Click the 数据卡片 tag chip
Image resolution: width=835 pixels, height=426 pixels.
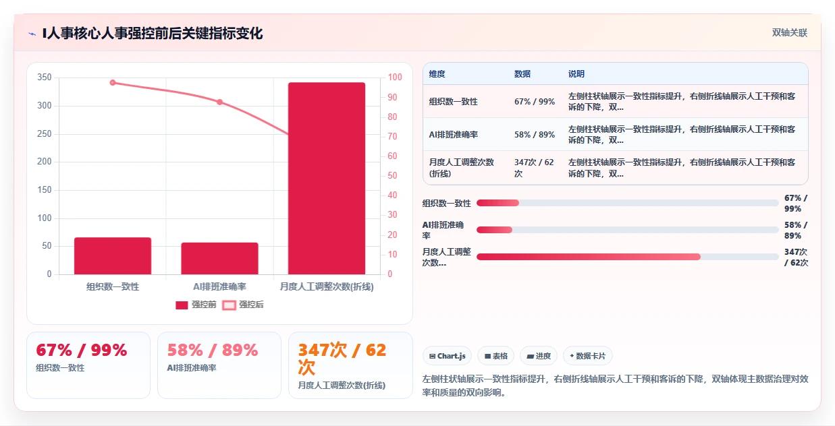(x=587, y=356)
